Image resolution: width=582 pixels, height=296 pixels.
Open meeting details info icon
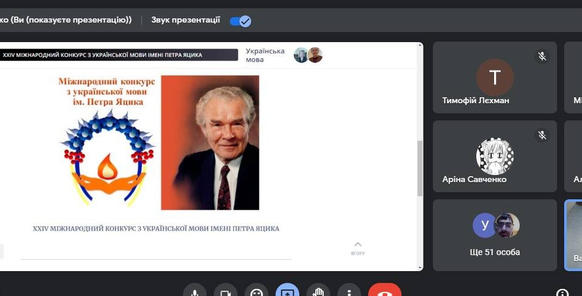[562, 292]
